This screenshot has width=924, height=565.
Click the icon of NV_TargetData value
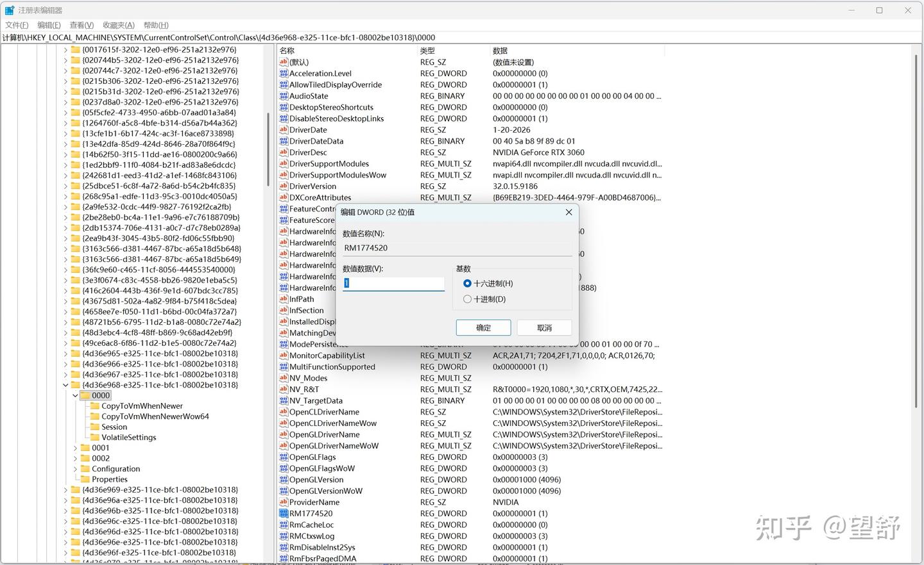[x=284, y=401]
